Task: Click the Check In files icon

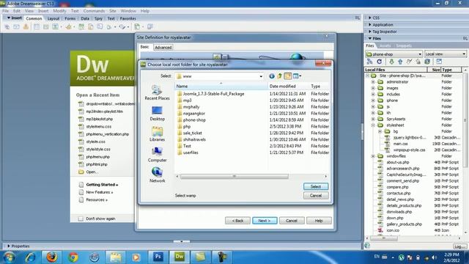Action: [418, 62]
